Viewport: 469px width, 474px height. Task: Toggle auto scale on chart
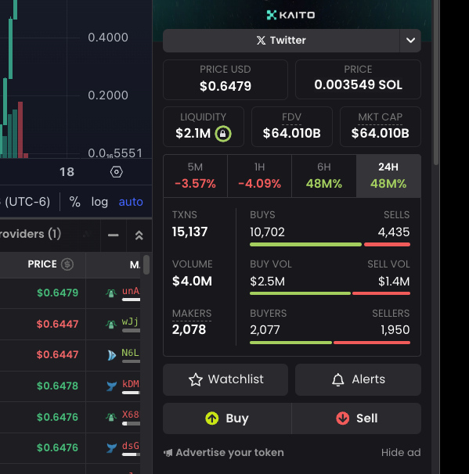click(x=131, y=202)
